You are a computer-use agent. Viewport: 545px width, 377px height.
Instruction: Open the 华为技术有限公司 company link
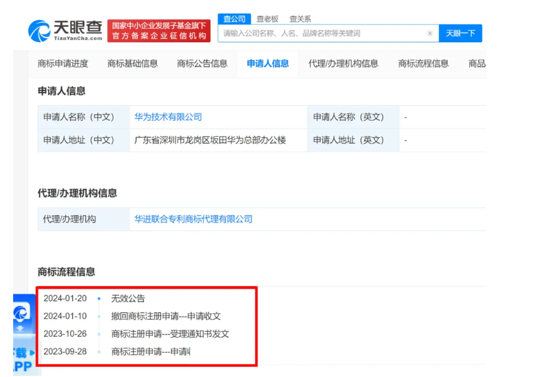[x=168, y=117]
